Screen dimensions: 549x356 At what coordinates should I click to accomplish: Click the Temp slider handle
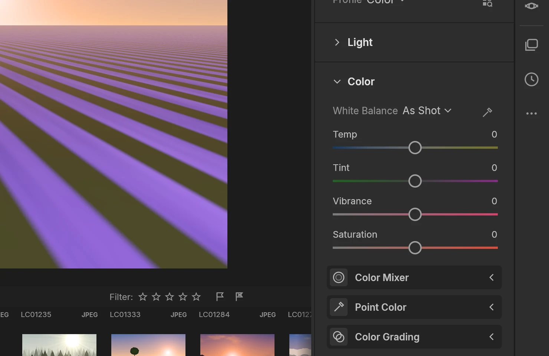[415, 148]
